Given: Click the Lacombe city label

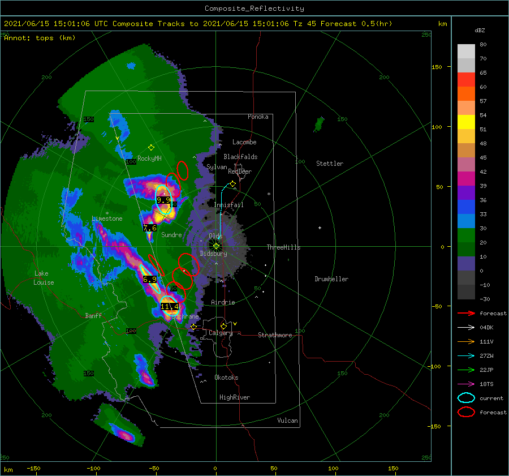Looking at the screenshot, I should (244, 142).
